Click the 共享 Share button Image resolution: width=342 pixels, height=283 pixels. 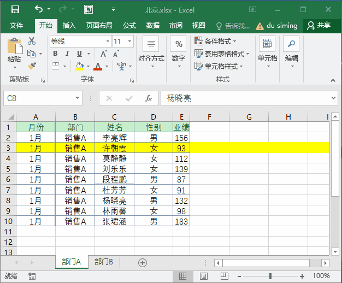coord(319,26)
